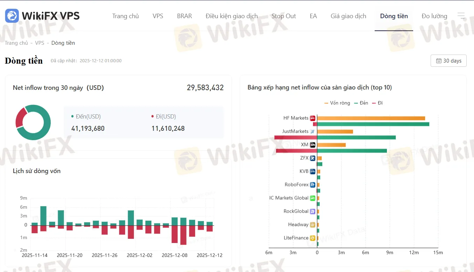Viewport: 474px width, 272px height.
Task: Click the net inflow donut chart
Action: point(33,122)
